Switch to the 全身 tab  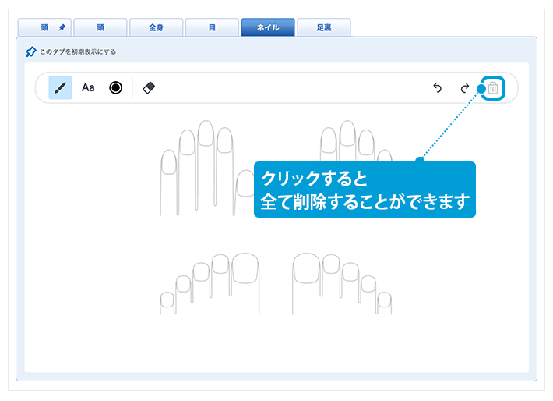coord(157,27)
